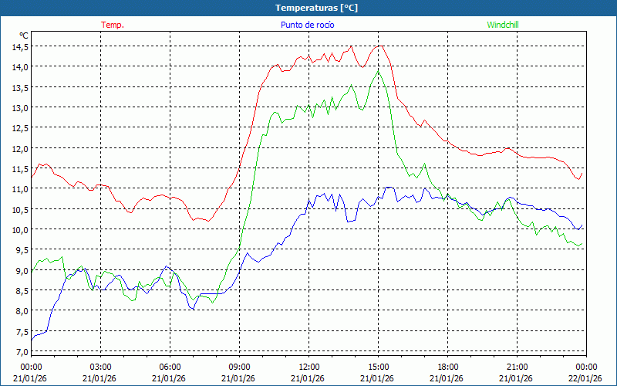The image size is (617, 386).
Task: Click the green Windchill peak near 15:00
Action: point(378,70)
